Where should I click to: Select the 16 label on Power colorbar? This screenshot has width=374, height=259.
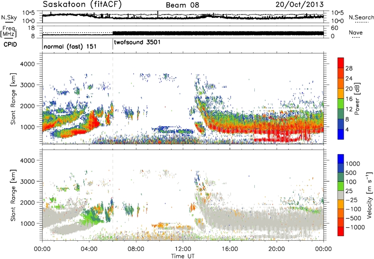(349, 99)
